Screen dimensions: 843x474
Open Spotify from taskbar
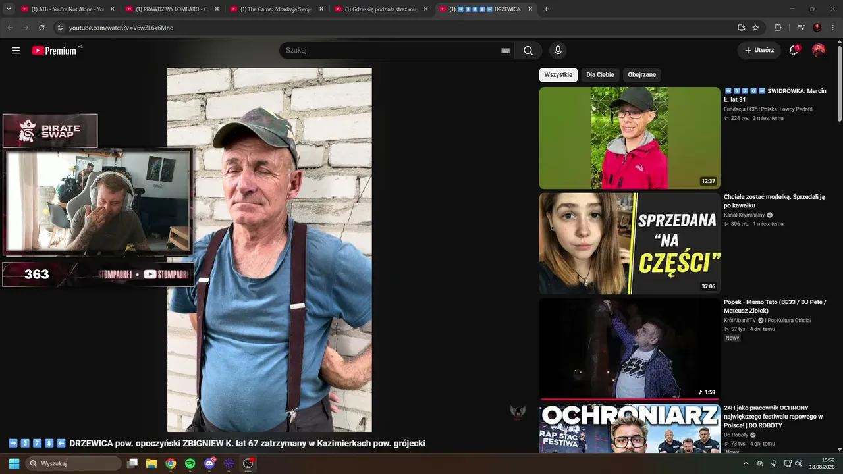point(190,463)
